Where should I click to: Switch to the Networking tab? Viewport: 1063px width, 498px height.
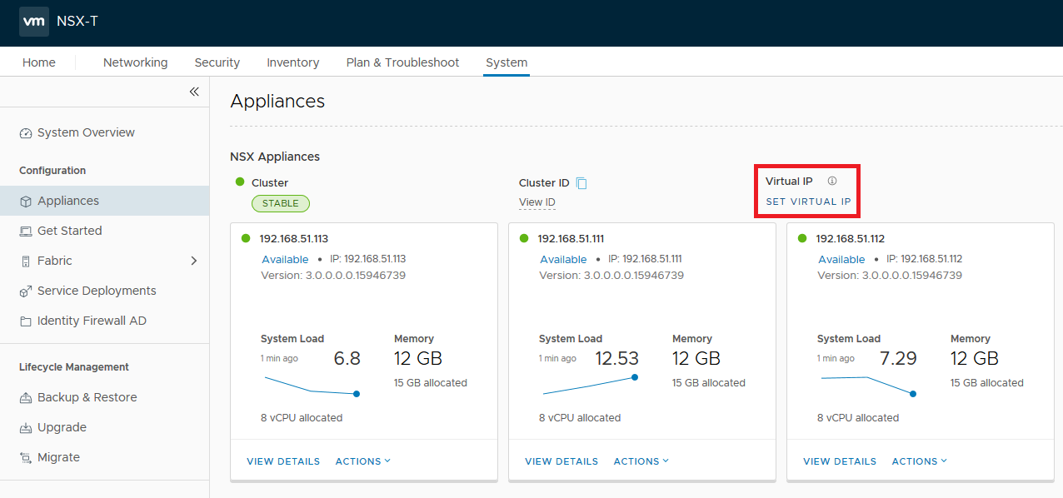pyautogui.click(x=135, y=62)
